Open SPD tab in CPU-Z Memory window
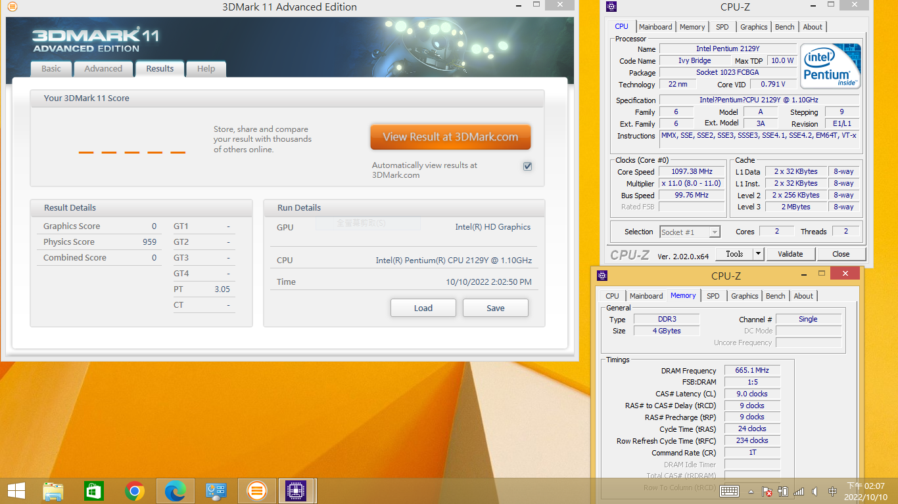898x504 pixels. pyautogui.click(x=713, y=296)
